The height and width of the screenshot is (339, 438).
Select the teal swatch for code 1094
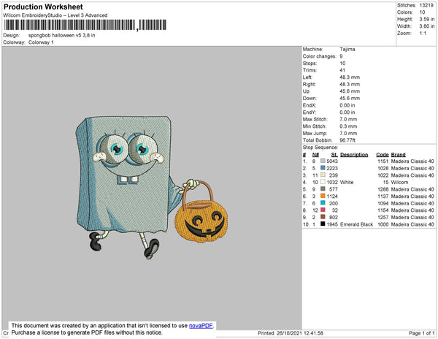(323, 203)
